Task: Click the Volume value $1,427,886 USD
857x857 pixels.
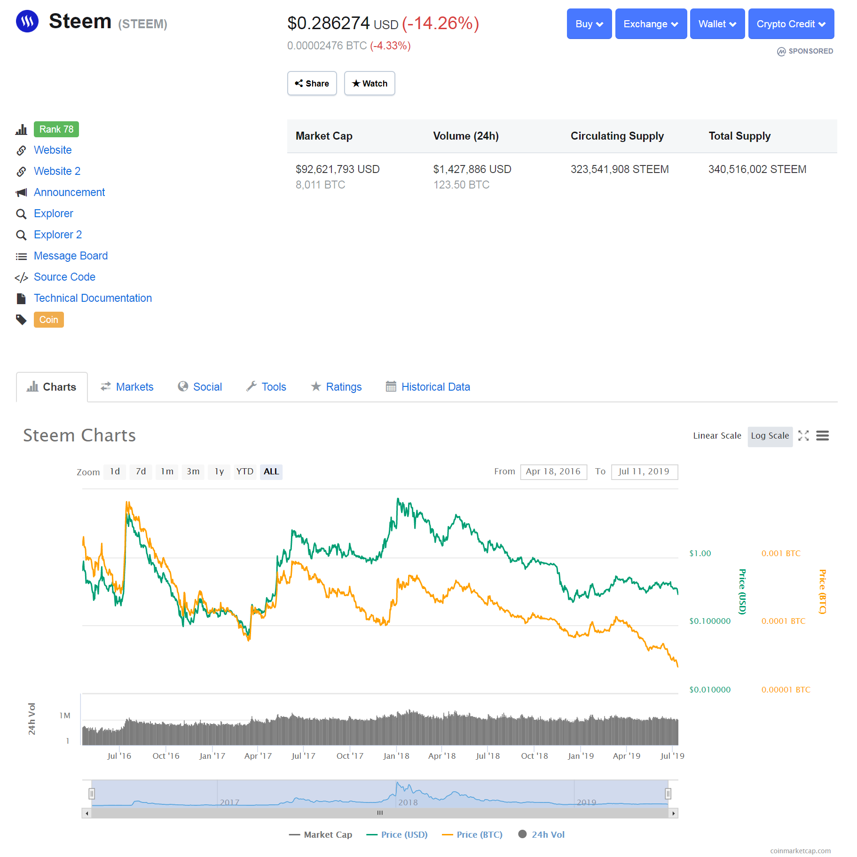Action: (x=472, y=169)
